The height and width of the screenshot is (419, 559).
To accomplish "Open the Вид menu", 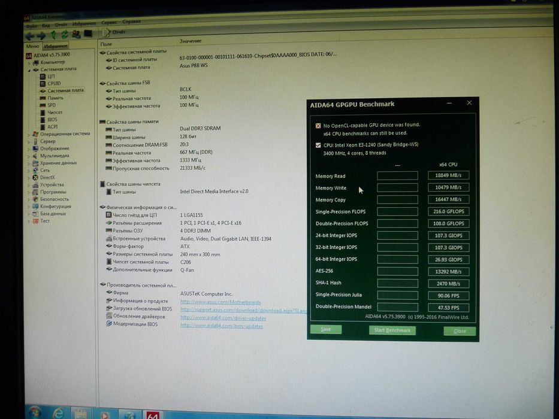I will pyautogui.click(x=46, y=25).
